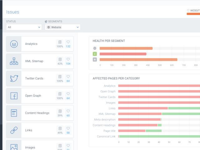200x150 pixels.
Task: Click the globe segment icon in Health chart
Action: click(95, 48)
